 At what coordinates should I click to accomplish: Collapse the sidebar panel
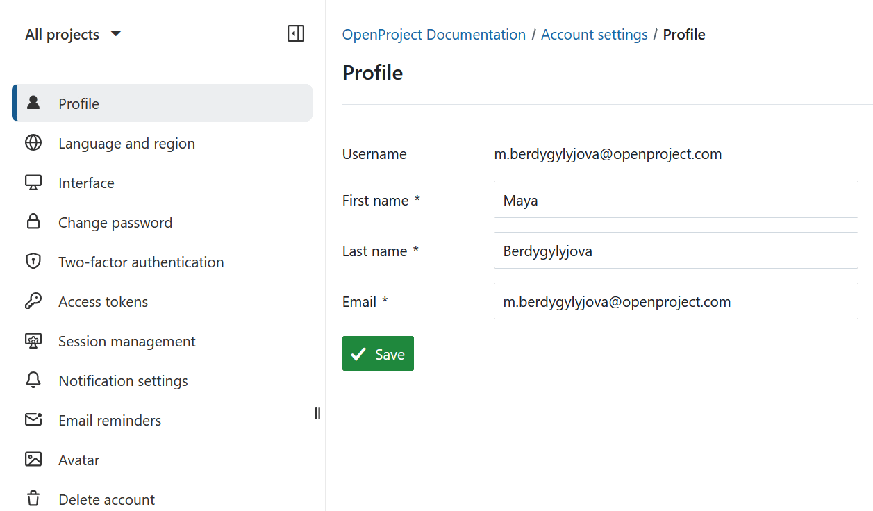(295, 33)
